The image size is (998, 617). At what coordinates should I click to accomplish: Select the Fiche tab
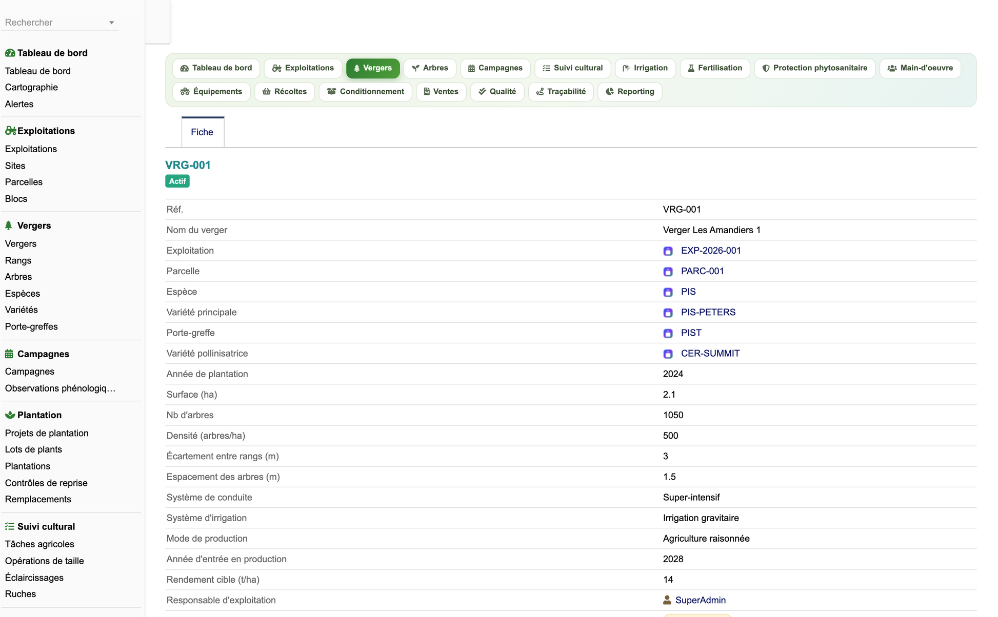coord(203,132)
